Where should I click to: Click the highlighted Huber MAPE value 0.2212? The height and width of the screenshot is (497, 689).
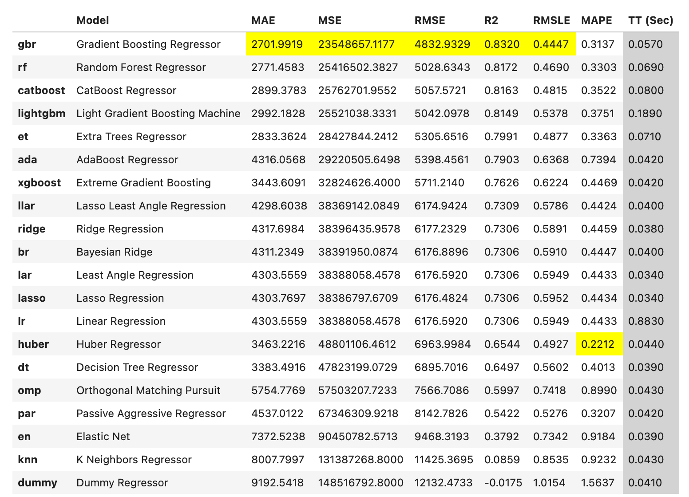pos(598,344)
